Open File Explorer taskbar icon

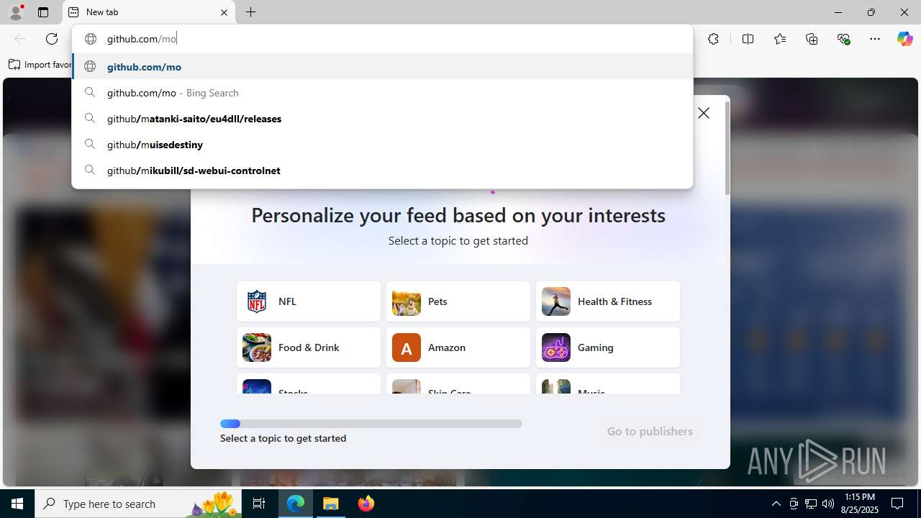click(331, 504)
